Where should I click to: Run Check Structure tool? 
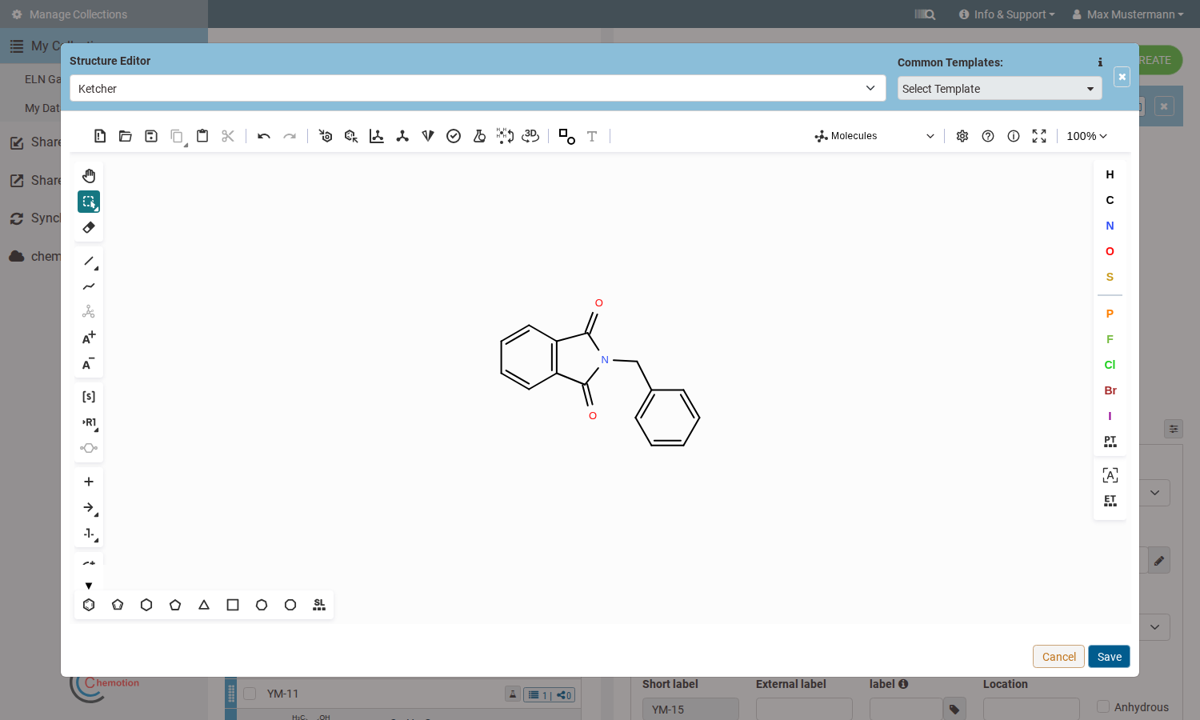click(454, 136)
